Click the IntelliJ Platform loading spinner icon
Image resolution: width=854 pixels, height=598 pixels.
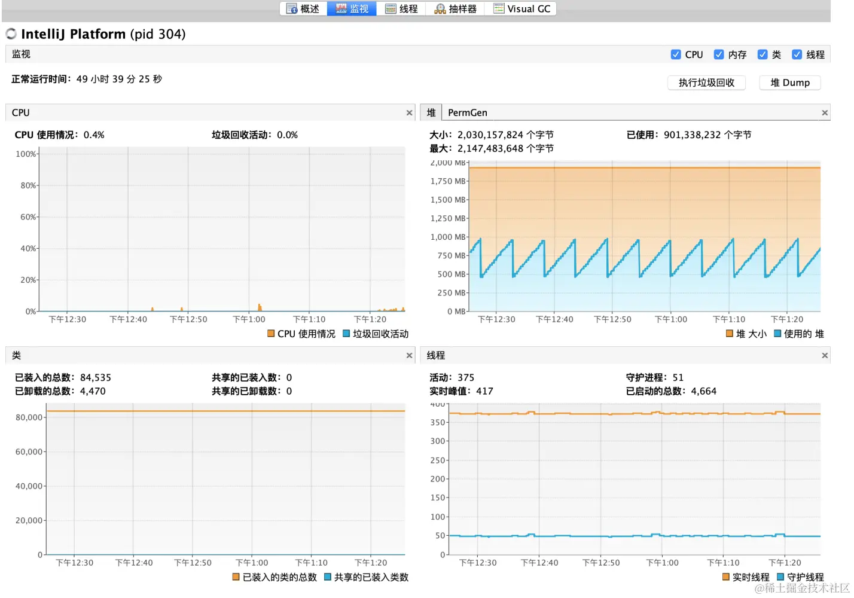click(x=11, y=34)
